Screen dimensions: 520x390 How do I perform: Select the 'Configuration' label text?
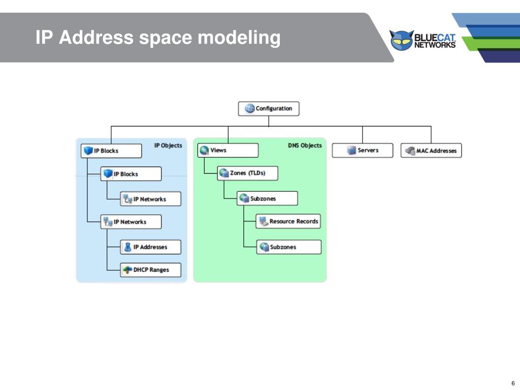click(274, 109)
